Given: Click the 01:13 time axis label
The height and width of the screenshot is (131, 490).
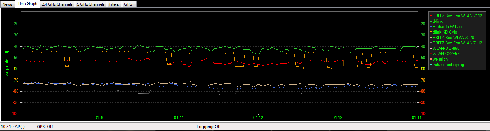Looking at the screenshot, I should (337, 118).
